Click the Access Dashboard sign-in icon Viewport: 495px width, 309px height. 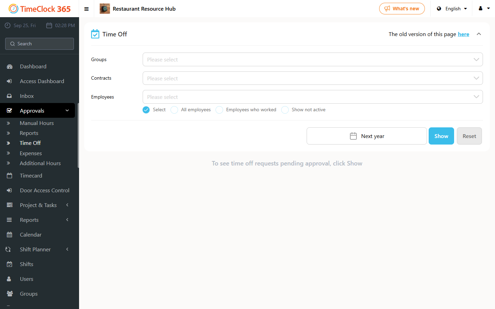[x=10, y=81]
